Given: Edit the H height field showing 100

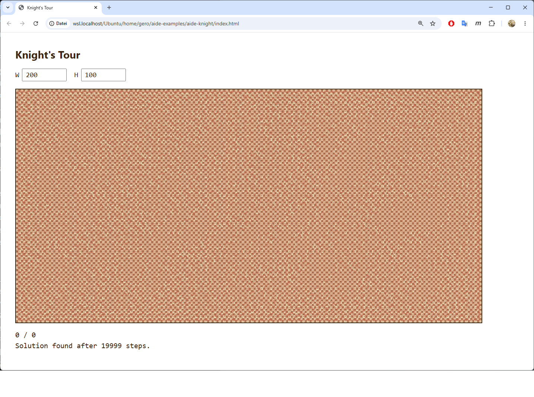Looking at the screenshot, I should click(x=104, y=75).
